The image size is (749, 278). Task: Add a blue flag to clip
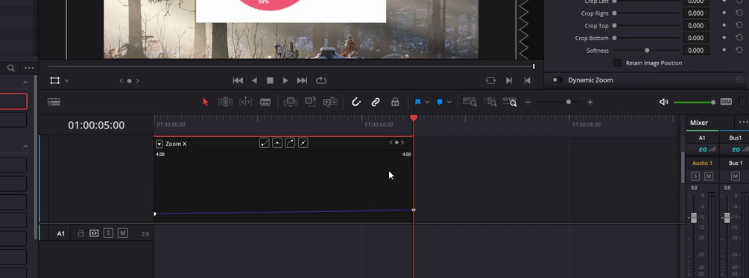tap(417, 102)
